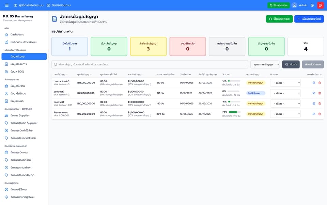327x205 pixels.
Task: Open ข้อมูลทีมงาน from the sidebar
Action: (x=24, y=86)
